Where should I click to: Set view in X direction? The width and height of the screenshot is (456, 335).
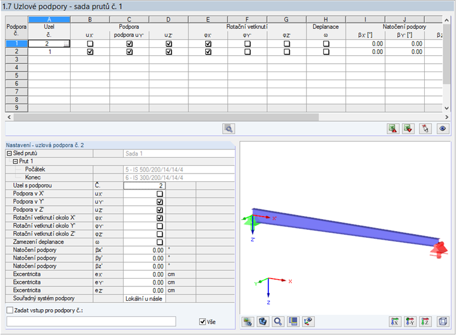(x=395, y=322)
